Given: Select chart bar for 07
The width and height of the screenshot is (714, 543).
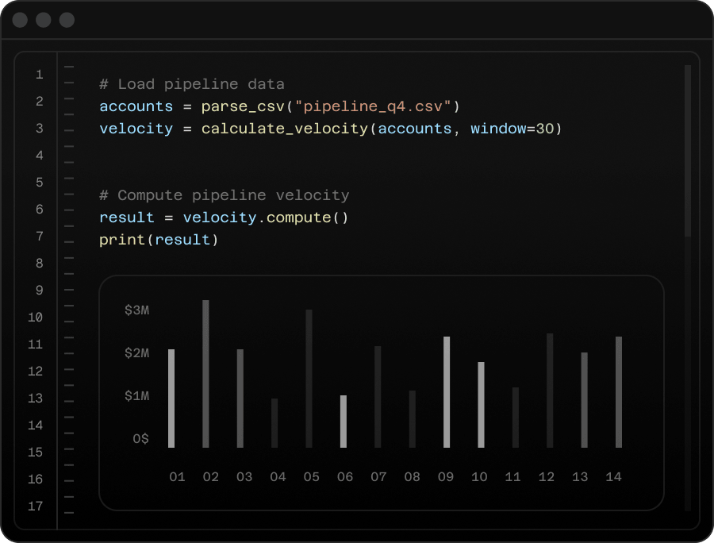Looking at the screenshot, I should pos(378,397).
